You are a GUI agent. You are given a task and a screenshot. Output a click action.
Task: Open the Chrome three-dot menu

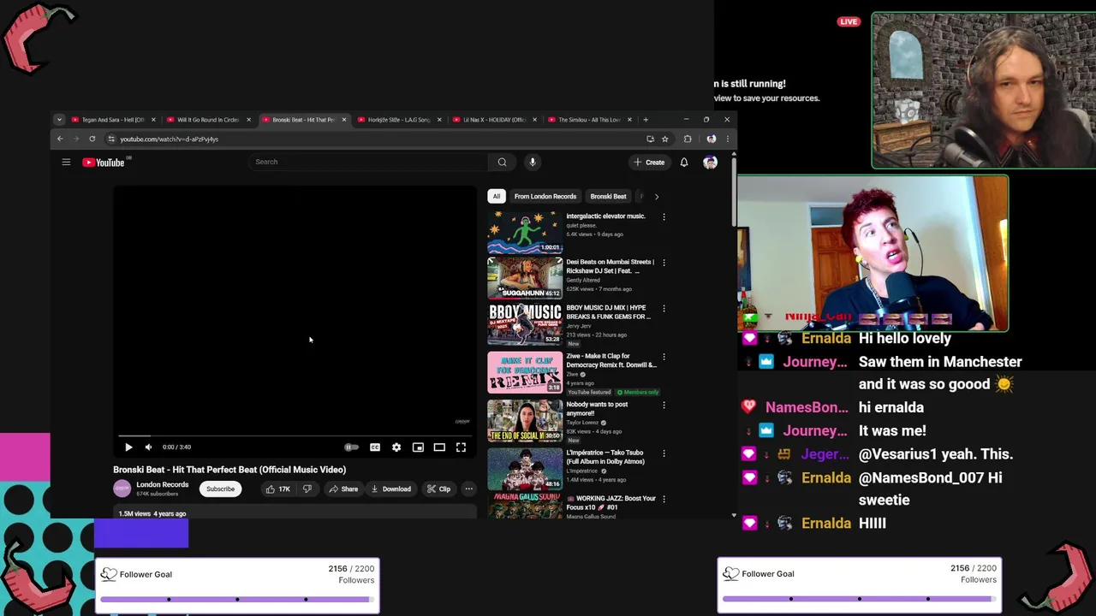pyautogui.click(x=728, y=139)
